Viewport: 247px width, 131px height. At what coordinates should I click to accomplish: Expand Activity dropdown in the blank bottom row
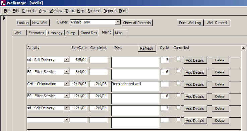pos(67,120)
